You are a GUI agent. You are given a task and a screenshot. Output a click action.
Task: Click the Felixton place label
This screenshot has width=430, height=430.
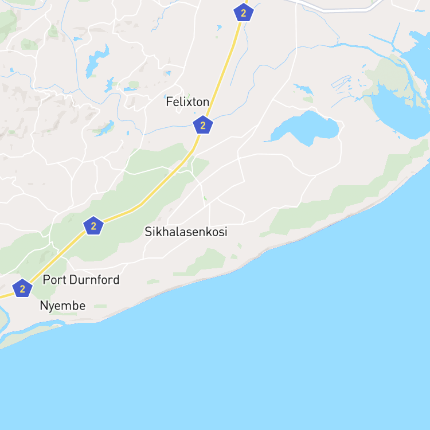pos(187,102)
